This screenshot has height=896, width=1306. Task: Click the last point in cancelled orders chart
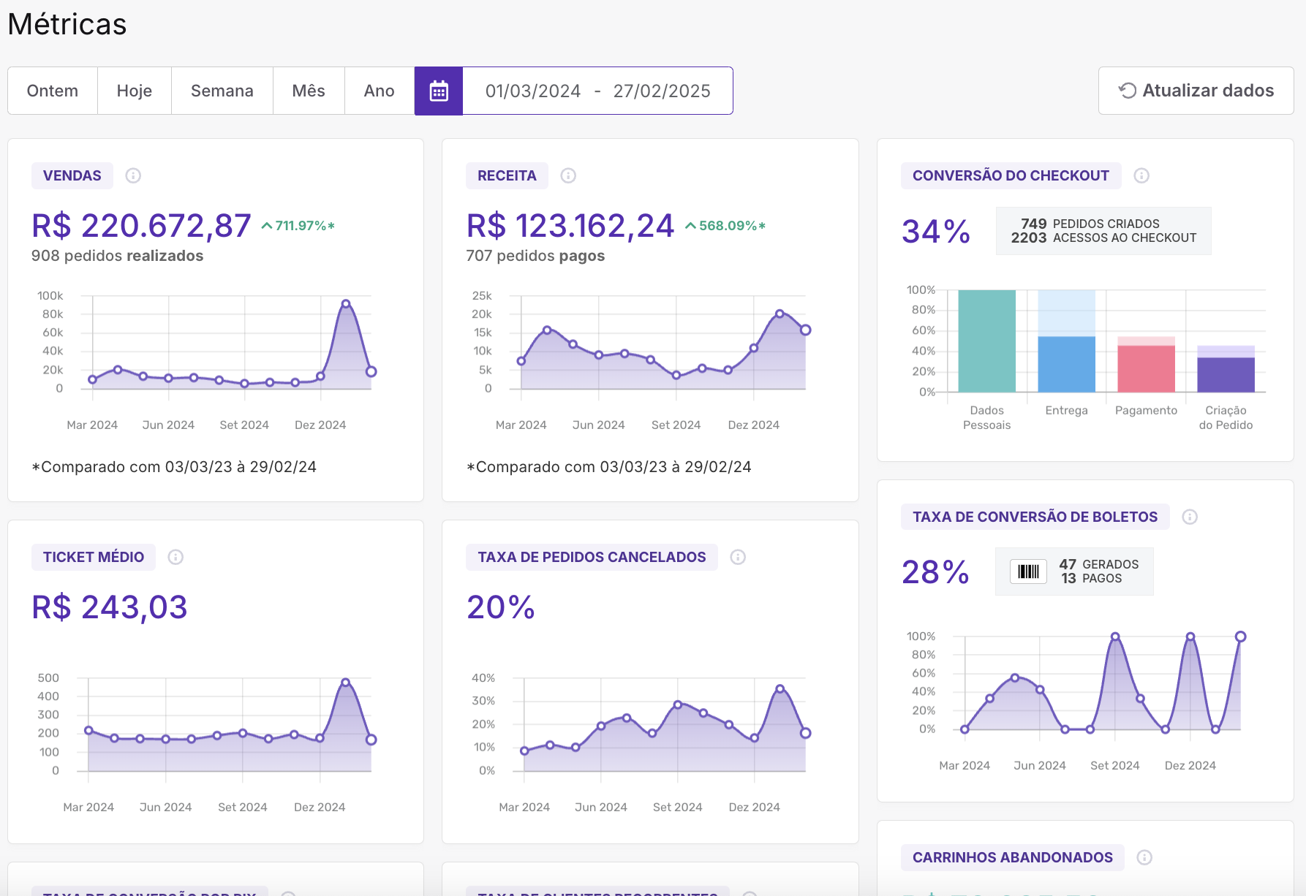(x=805, y=733)
